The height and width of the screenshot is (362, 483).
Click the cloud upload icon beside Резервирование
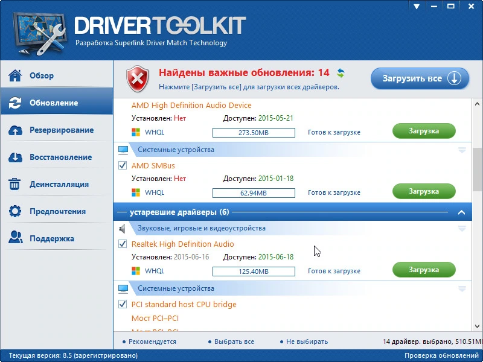[15, 130]
